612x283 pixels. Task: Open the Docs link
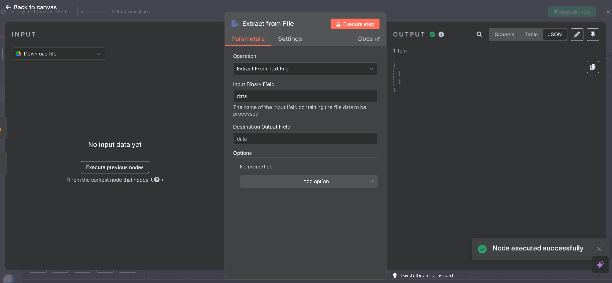369,39
